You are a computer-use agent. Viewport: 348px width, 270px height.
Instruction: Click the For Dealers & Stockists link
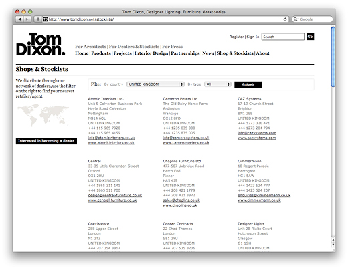point(134,47)
